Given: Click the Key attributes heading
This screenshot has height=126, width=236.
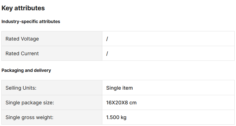Looking at the screenshot, I should 23,8.
